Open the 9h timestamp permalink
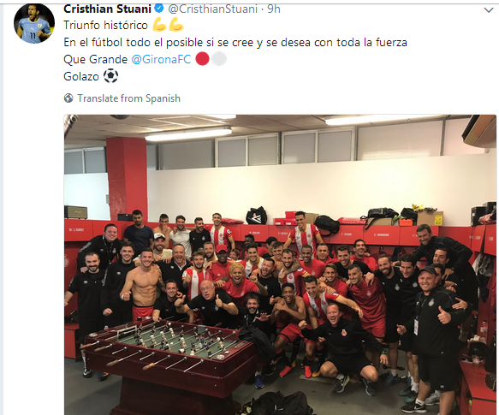 click(x=274, y=9)
